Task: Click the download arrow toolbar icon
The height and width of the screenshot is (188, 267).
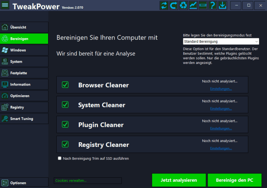Action: click(222, 6)
